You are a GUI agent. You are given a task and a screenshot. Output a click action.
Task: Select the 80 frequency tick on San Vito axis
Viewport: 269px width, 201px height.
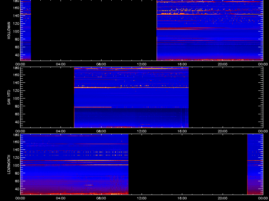[x=17, y=106]
